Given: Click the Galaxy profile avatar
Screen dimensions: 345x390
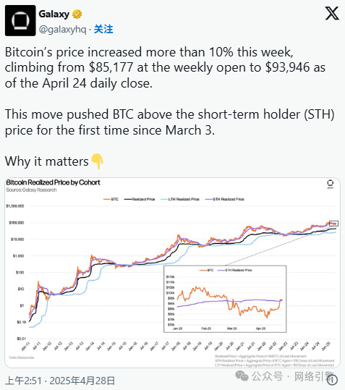Looking at the screenshot, I should 20,21.
